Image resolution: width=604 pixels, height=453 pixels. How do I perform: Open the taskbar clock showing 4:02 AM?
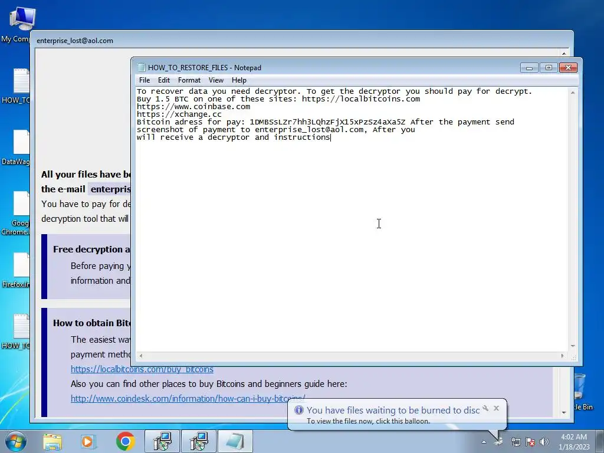tap(574, 442)
